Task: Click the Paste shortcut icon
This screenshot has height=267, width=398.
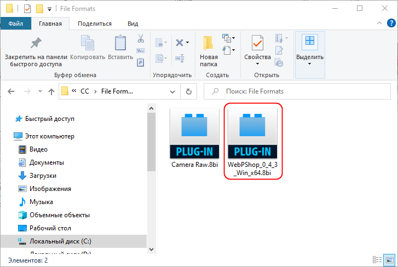Action: click(x=141, y=62)
